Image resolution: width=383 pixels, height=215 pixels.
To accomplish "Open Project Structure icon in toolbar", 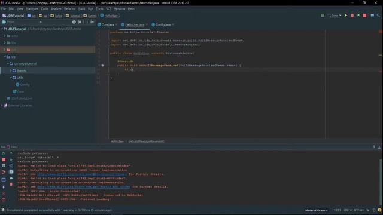I will click(372, 16).
